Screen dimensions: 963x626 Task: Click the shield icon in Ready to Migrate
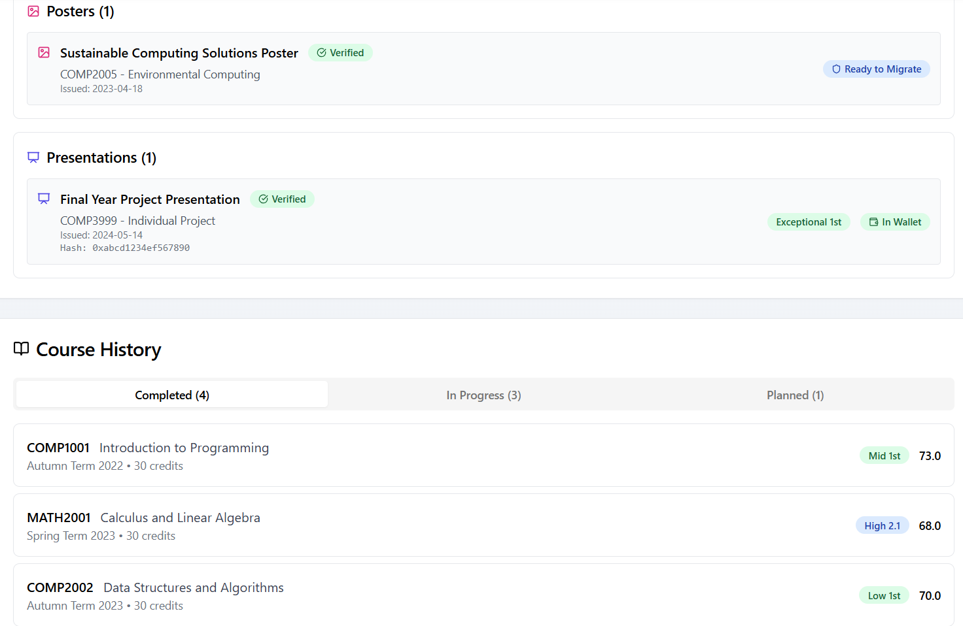pyautogui.click(x=836, y=69)
